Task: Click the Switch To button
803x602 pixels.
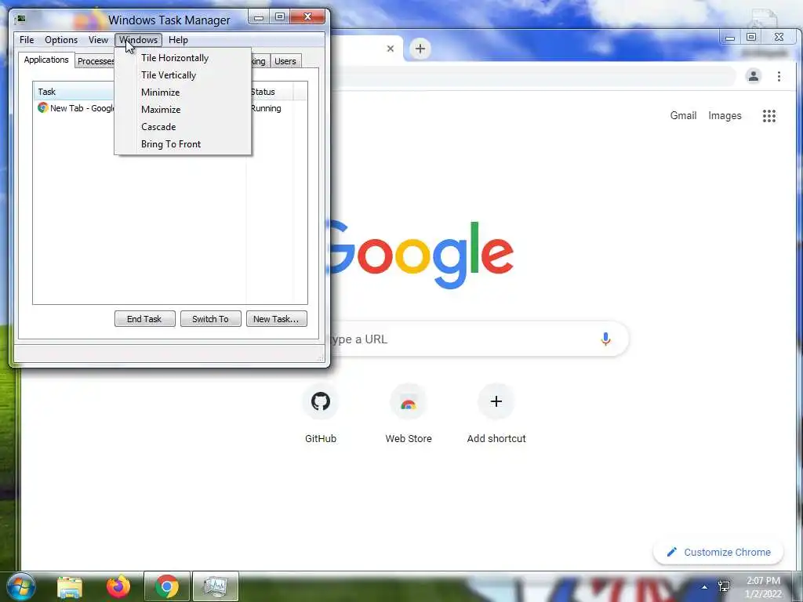Action: [210, 319]
